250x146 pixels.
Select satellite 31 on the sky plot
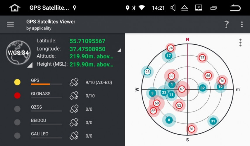click(x=213, y=121)
